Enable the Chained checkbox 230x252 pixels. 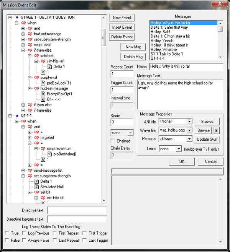[113, 141]
